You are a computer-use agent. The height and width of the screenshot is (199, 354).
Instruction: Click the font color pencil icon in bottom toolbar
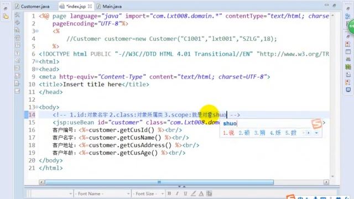coord(193,193)
